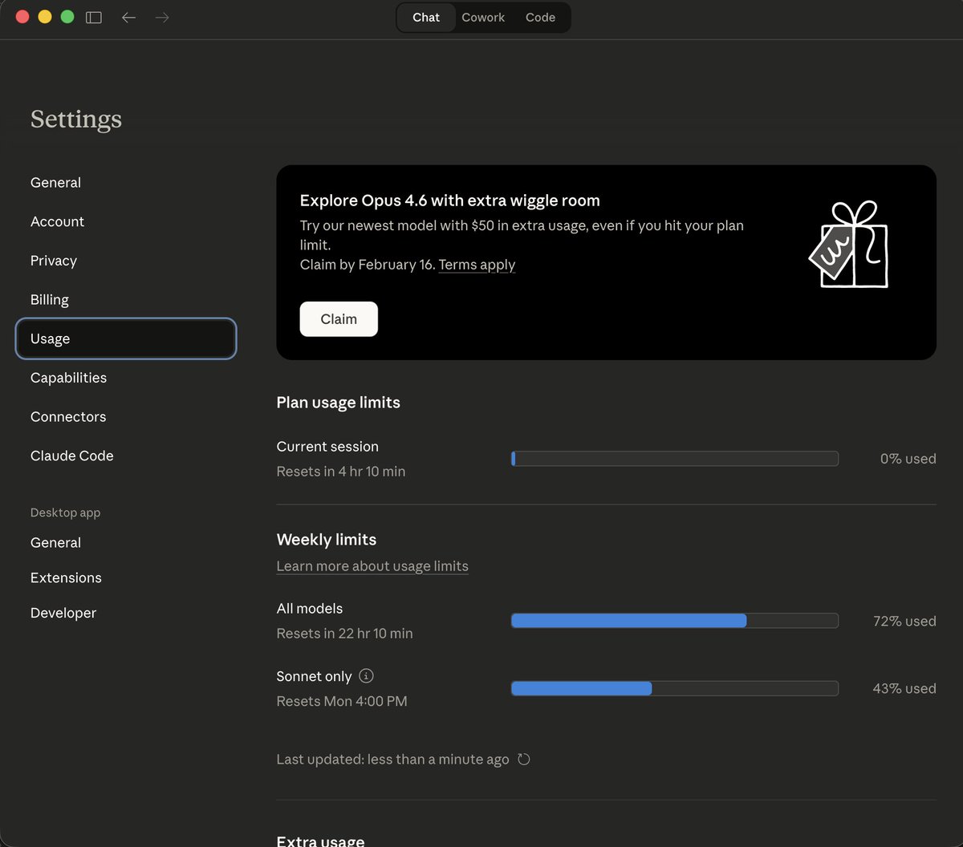Click the Plan usage limits heading

[x=338, y=403]
